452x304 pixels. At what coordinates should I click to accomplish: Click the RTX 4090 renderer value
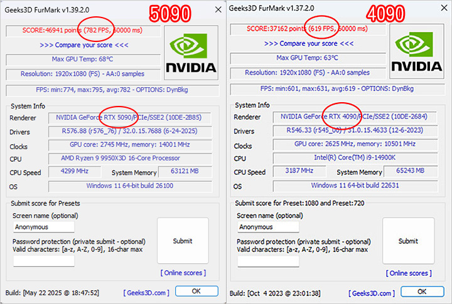pyautogui.click(x=355, y=117)
